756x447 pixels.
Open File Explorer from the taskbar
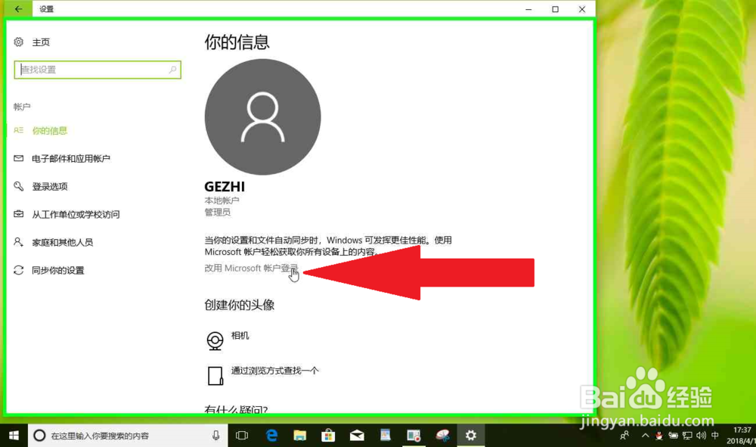pos(300,436)
